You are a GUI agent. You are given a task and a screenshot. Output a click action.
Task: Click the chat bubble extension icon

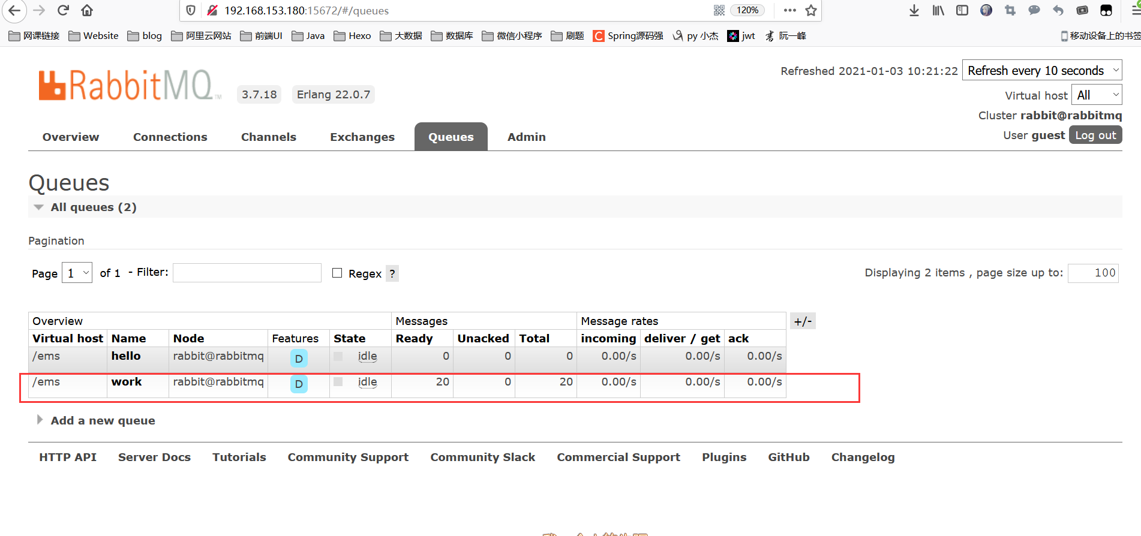[x=1034, y=10]
